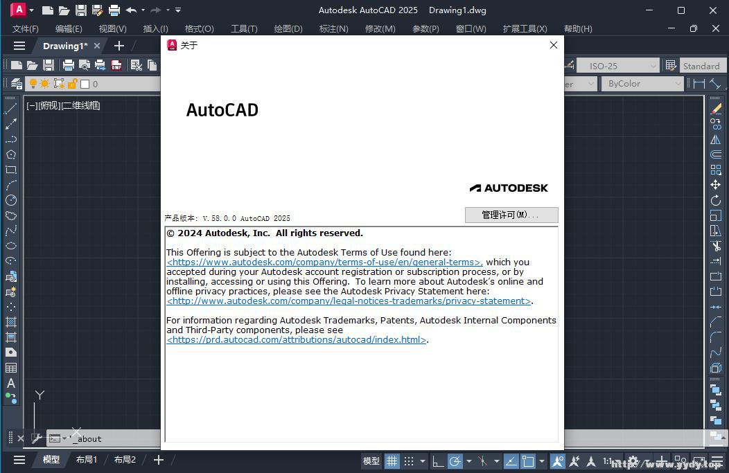Toggle isometric drafting in status bar

[x=482, y=461]
